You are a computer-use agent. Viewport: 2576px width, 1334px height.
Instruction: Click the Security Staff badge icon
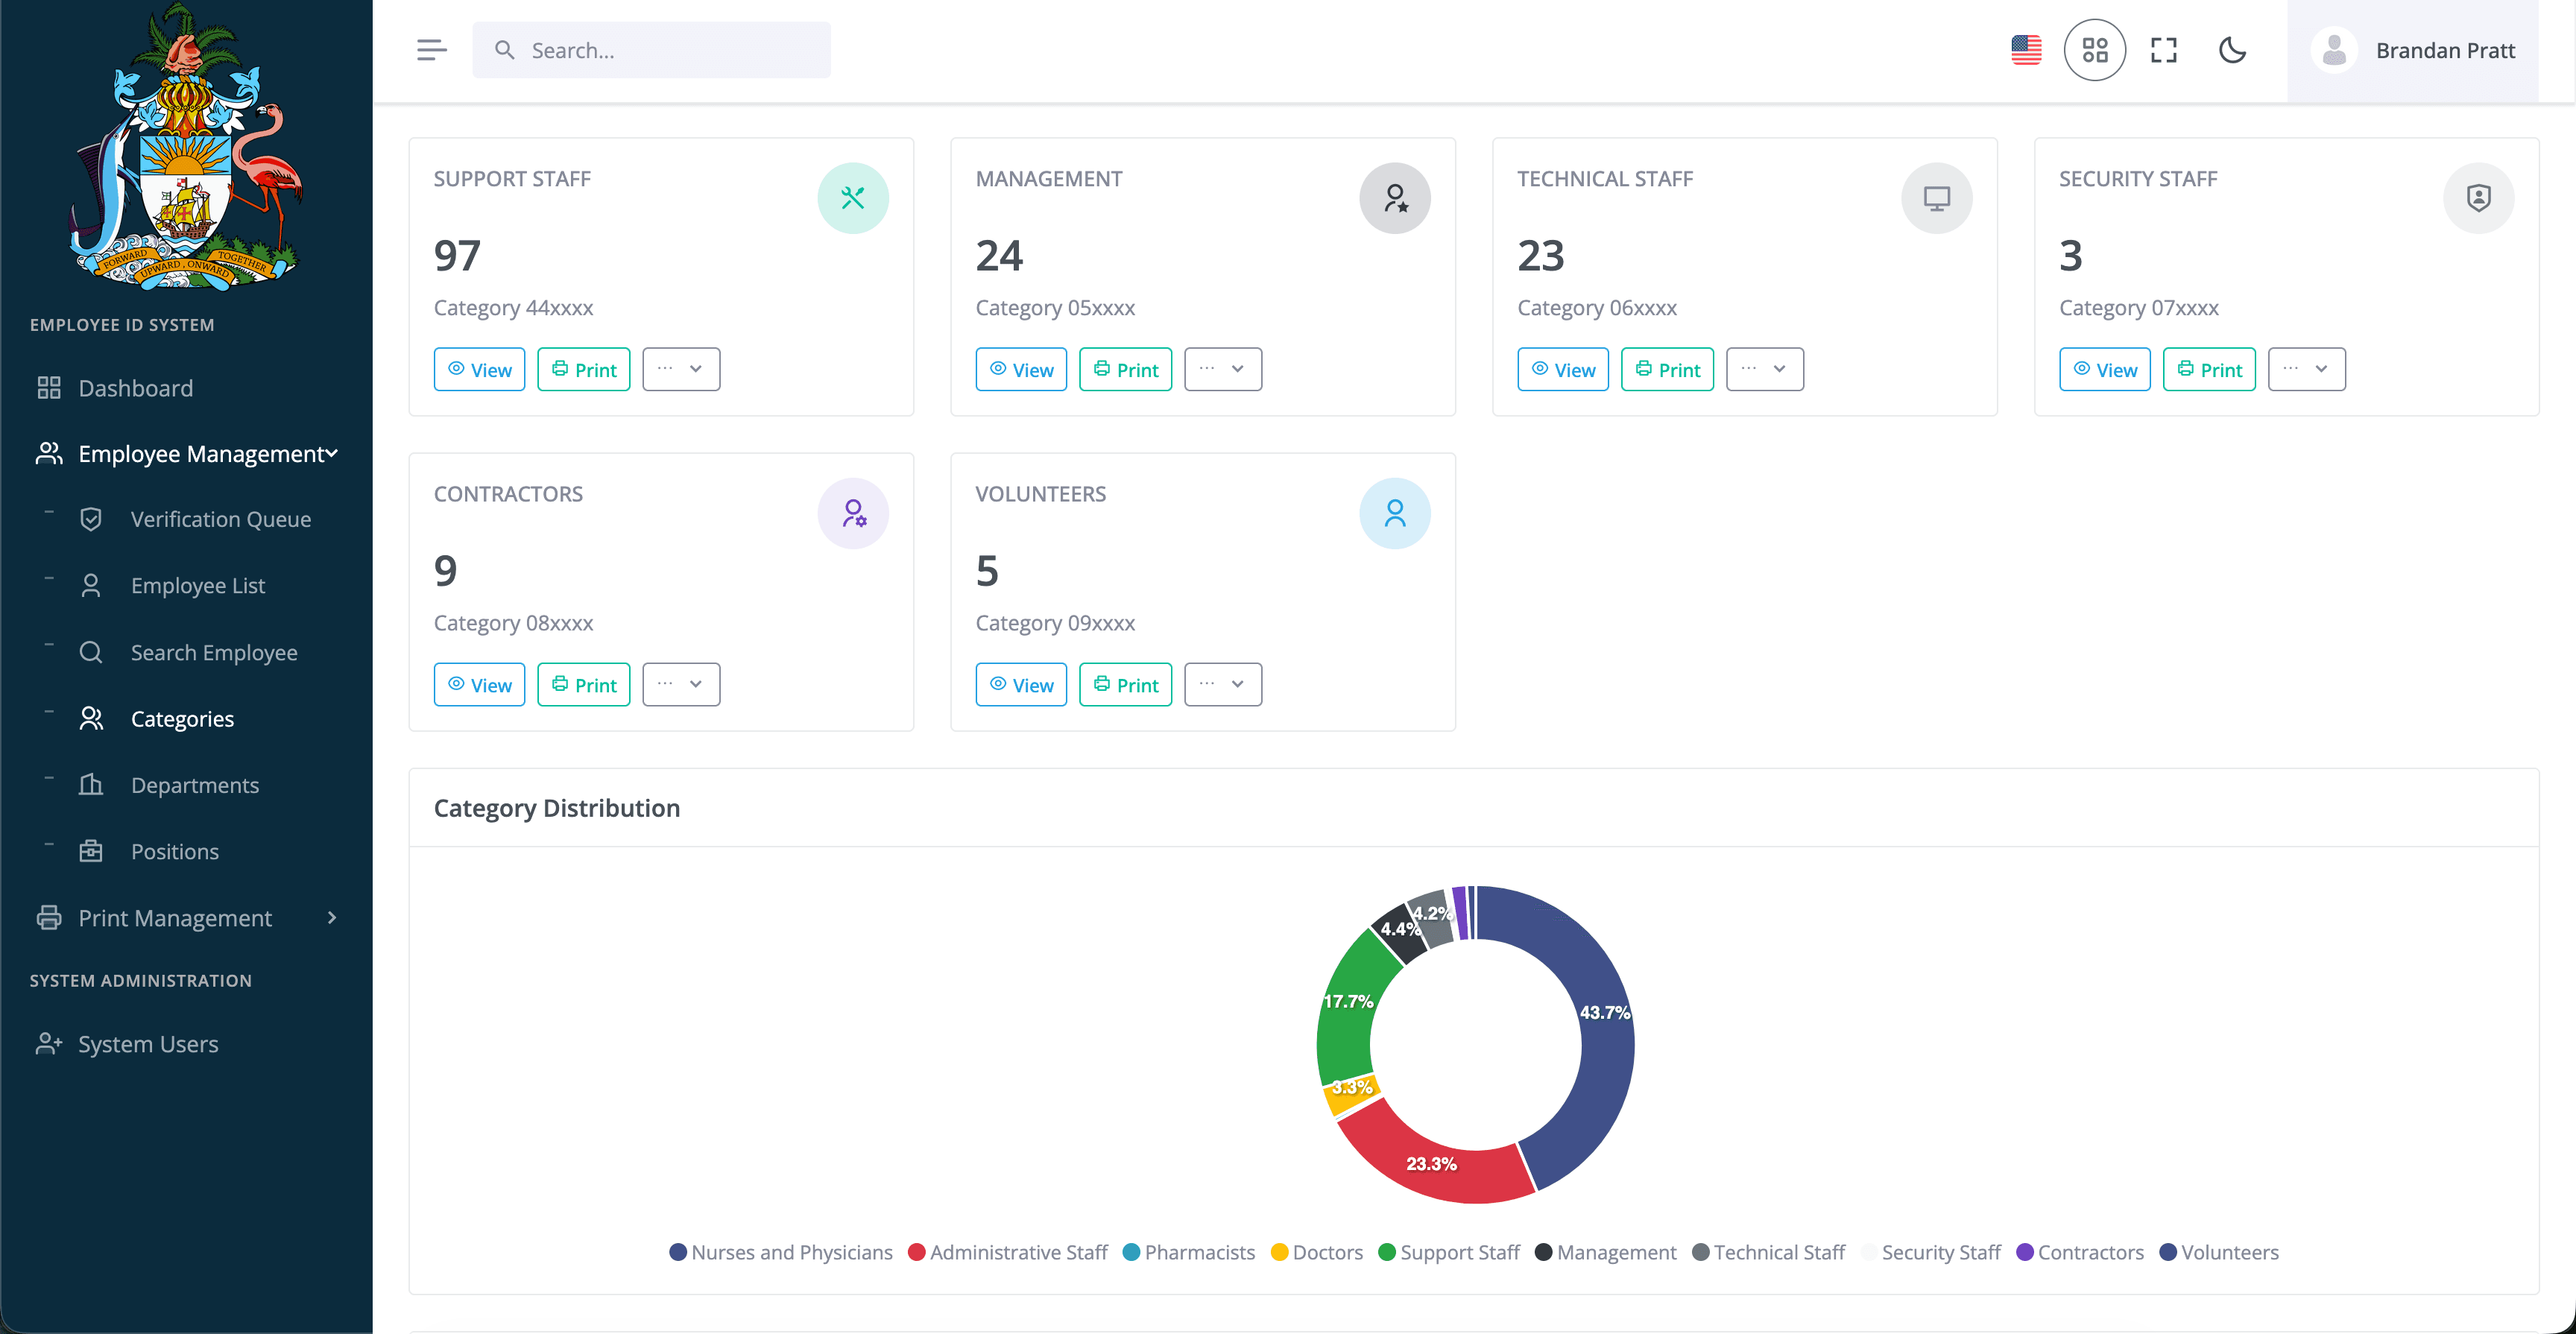[x=2479, y=198]
